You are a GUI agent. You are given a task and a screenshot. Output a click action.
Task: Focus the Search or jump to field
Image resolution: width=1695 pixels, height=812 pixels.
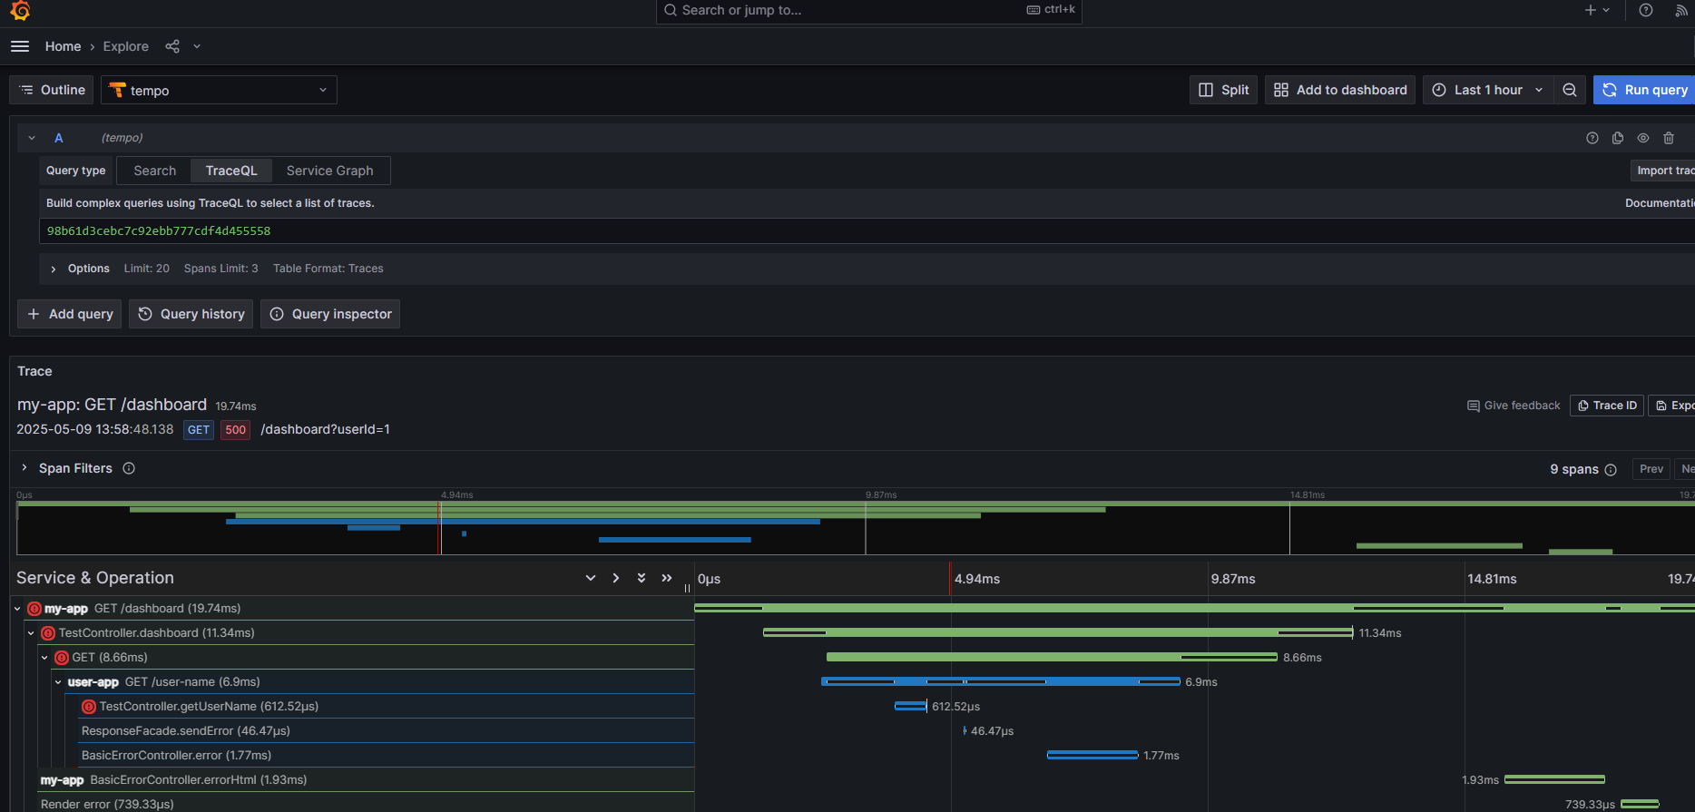click(868, 10)
